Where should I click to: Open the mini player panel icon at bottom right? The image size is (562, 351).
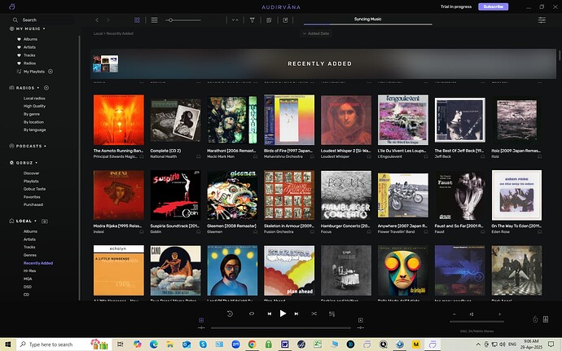click(x=546, y=319)
